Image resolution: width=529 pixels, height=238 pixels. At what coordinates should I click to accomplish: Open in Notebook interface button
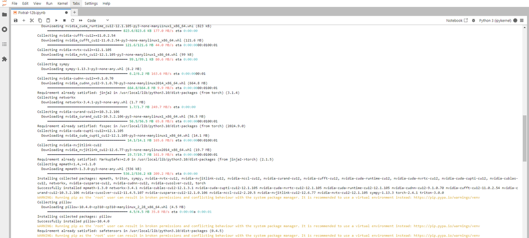coord(457,21)
